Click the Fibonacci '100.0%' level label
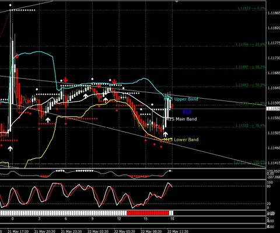 [249, 162]
